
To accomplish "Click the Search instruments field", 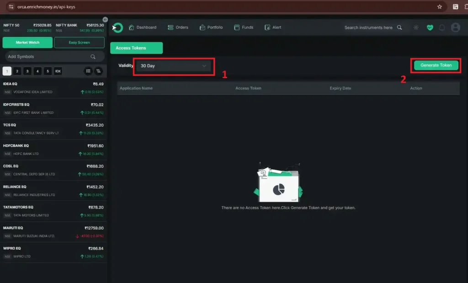I will [368, 27].
